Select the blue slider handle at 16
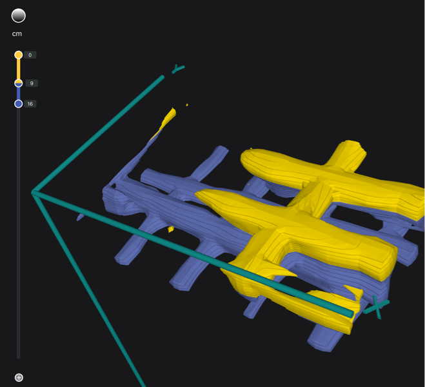This screenshot has width=425, height=387. click(19, 104)
